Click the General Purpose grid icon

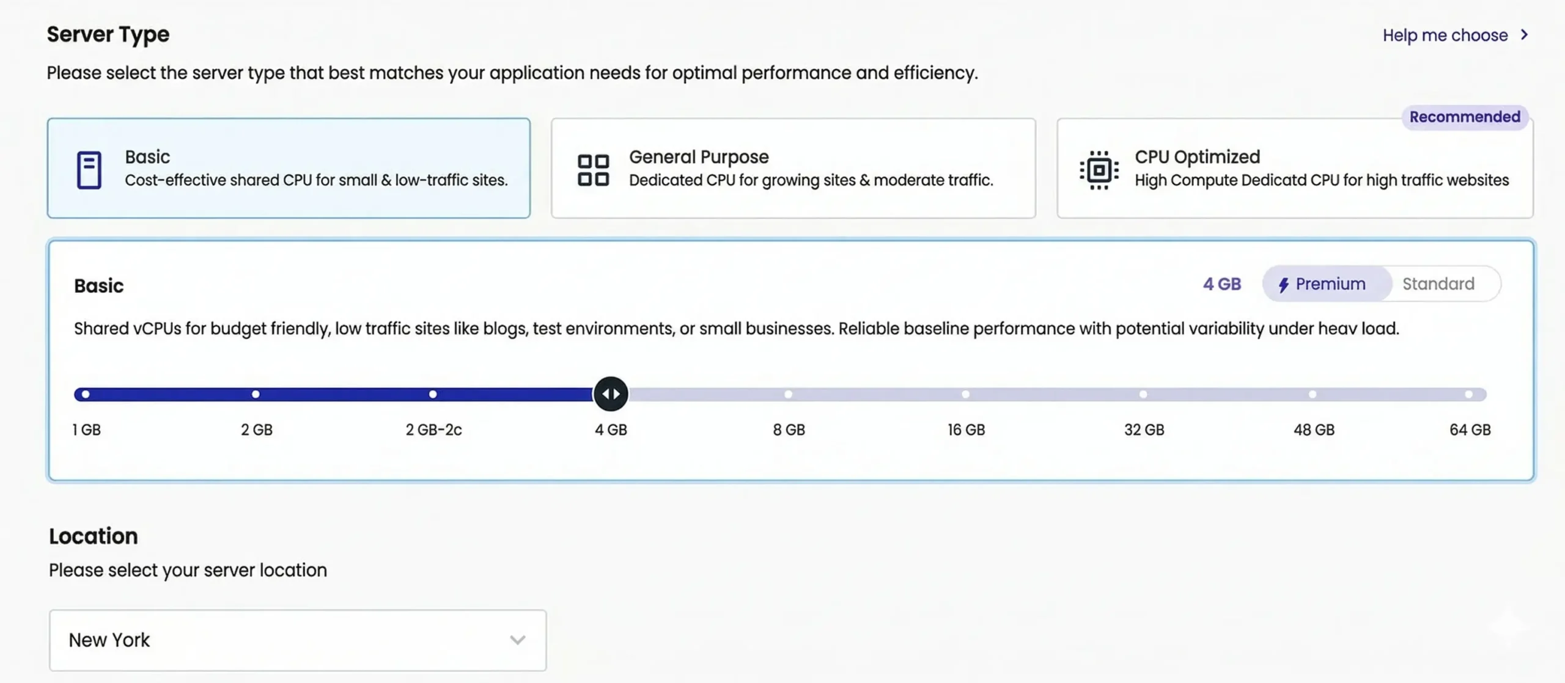point(593,169)
